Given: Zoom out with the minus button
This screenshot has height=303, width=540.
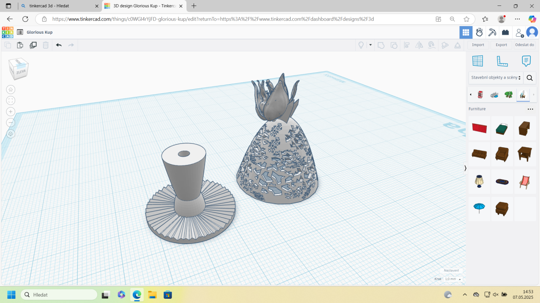Looking at the screenshot, I should tap(11, 122).
